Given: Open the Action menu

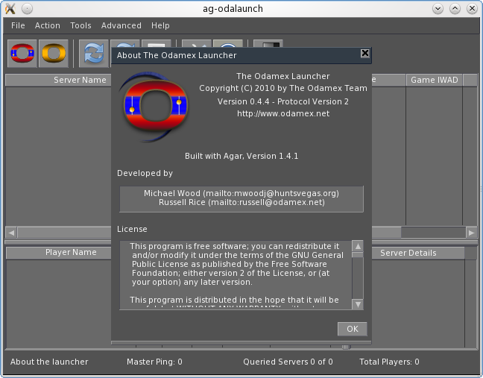Looking at the screenshot, I should (x=48, y=25).
